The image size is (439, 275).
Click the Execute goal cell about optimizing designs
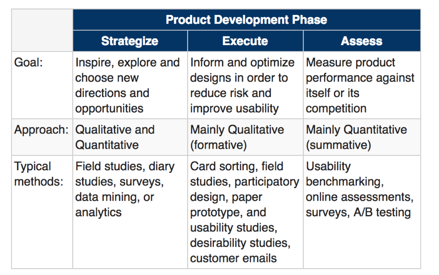(242, 85)
